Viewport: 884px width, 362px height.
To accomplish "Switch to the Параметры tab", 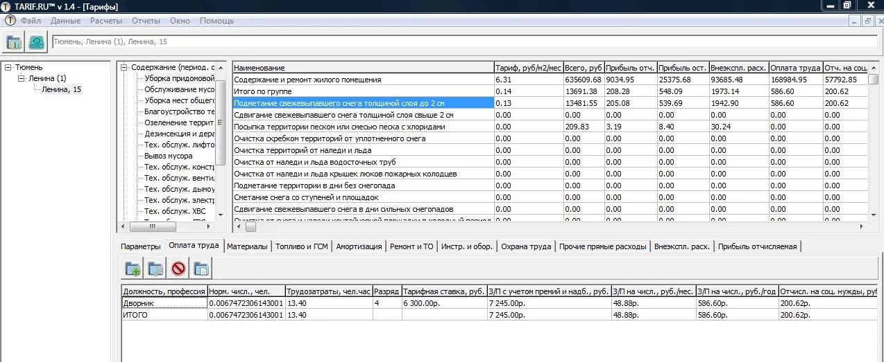I will [x=140, y=246].
